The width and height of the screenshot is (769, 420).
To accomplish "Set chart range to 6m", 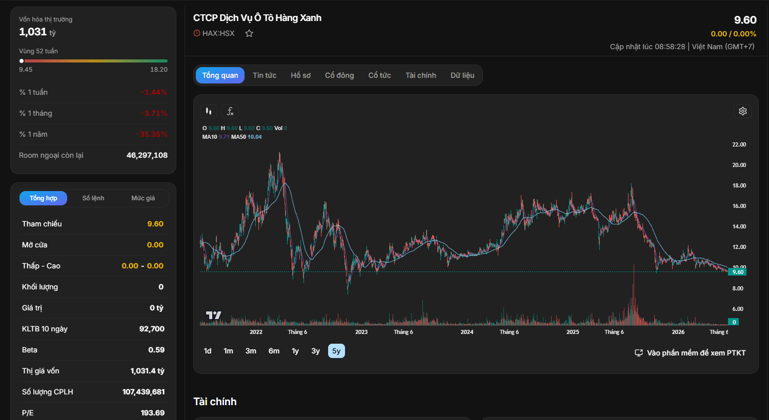I will tap(274, 351).
